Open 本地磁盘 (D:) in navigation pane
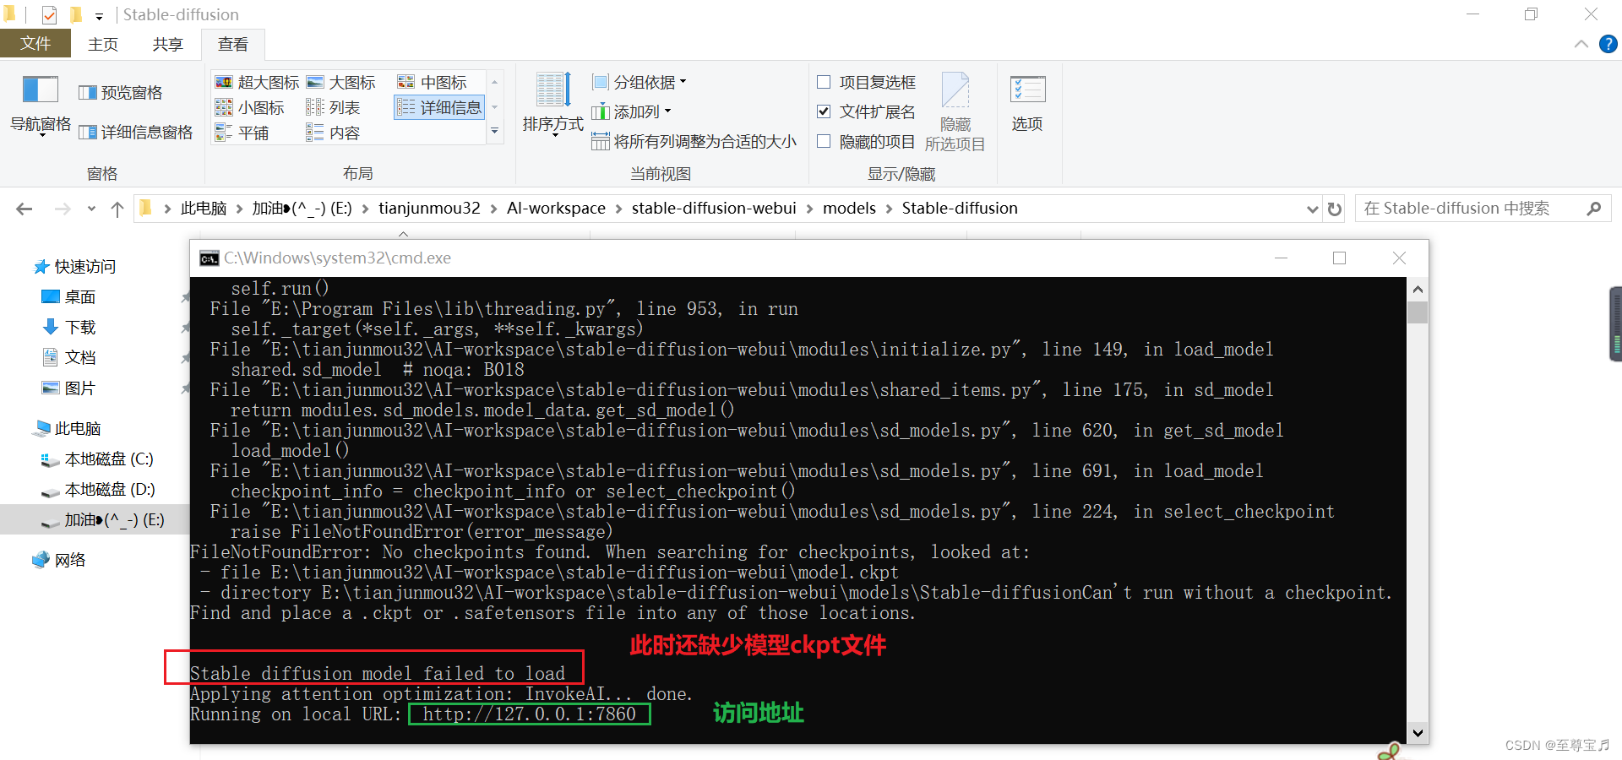The height and width of the screenshot is (760, 1622). click(98, 490)
